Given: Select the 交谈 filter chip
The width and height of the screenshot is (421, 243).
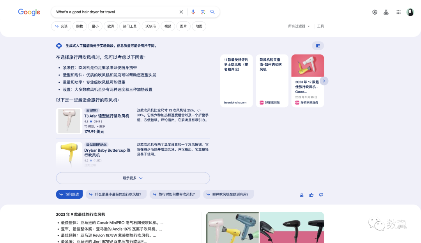Looking at the screenshot, I should [x=61, y=26].
